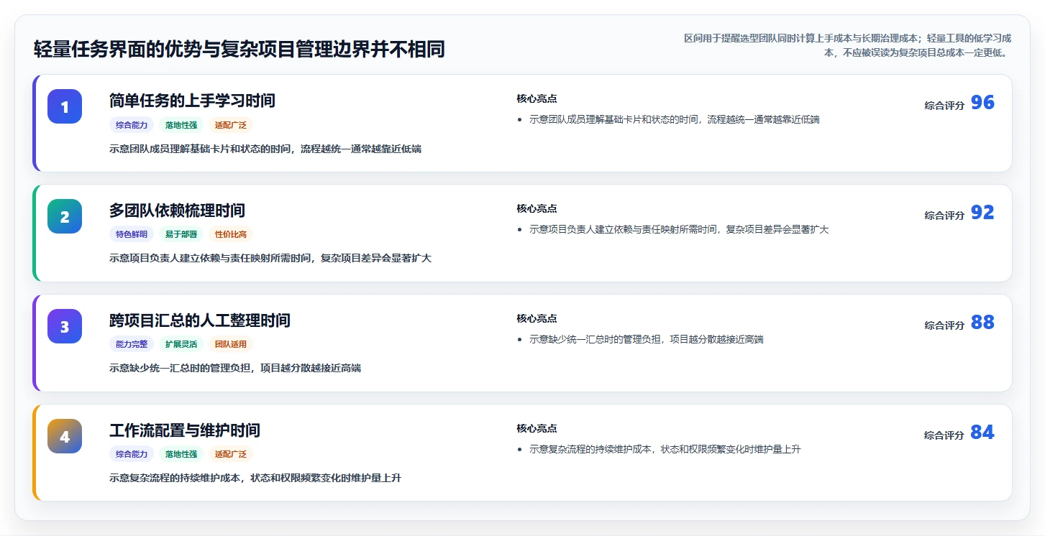The width and height of the screenshot is (1045, 536).
Task: Open the 简单任务的上手学习时间 card title
Action: click(x=192, y=100)
